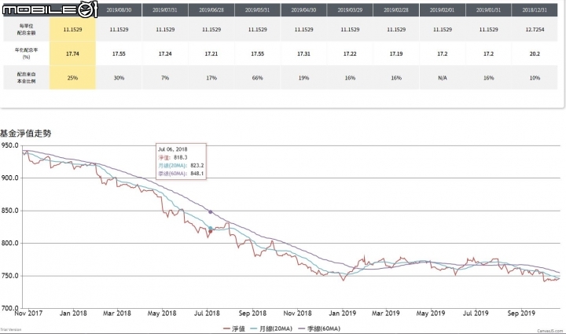Select the 2019/06/28 column header
Viewport: 566px width, 334px height.
point(211,9)
